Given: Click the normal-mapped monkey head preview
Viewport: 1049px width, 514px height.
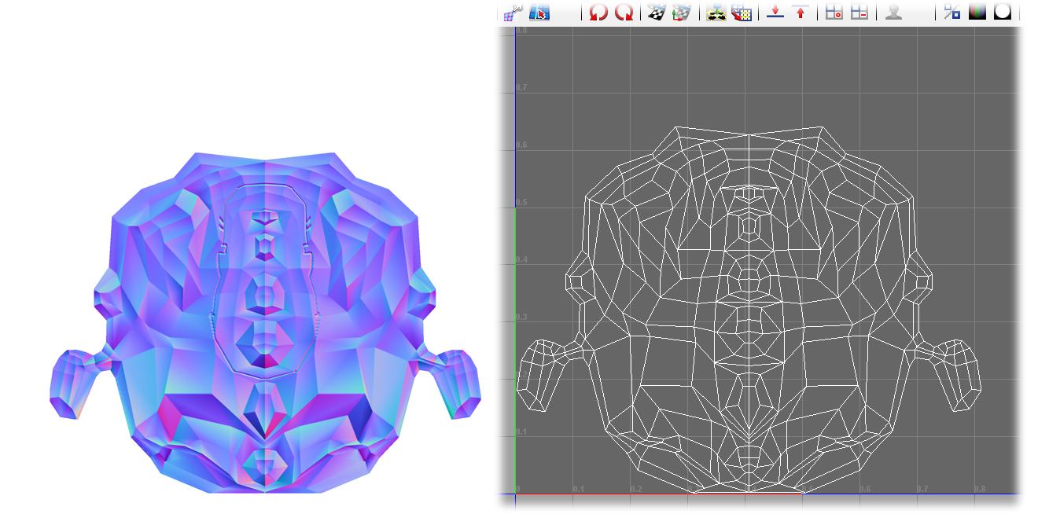Looking at the screenshot, I should (265, 322).
